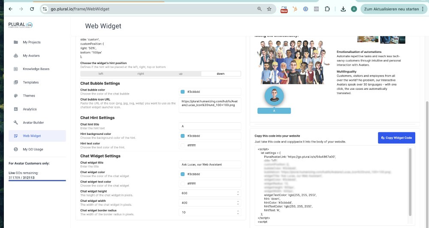Click the chat widget height stepper arrows
This screenshot has height=228, width=429.
[x=238, y=193]
